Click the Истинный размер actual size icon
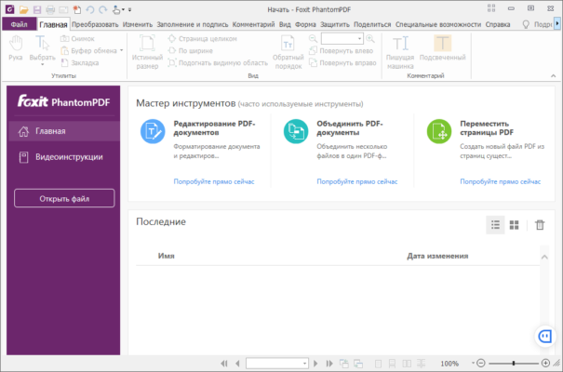This screenshot has height=372, width=563. tap(147, 52)
